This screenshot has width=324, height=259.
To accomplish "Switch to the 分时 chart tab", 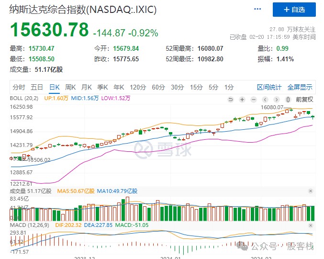I will pos(19,87).
